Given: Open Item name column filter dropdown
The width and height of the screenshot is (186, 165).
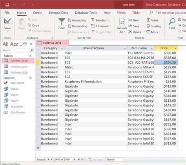Looking at the screenshot, I should [152, 48].
